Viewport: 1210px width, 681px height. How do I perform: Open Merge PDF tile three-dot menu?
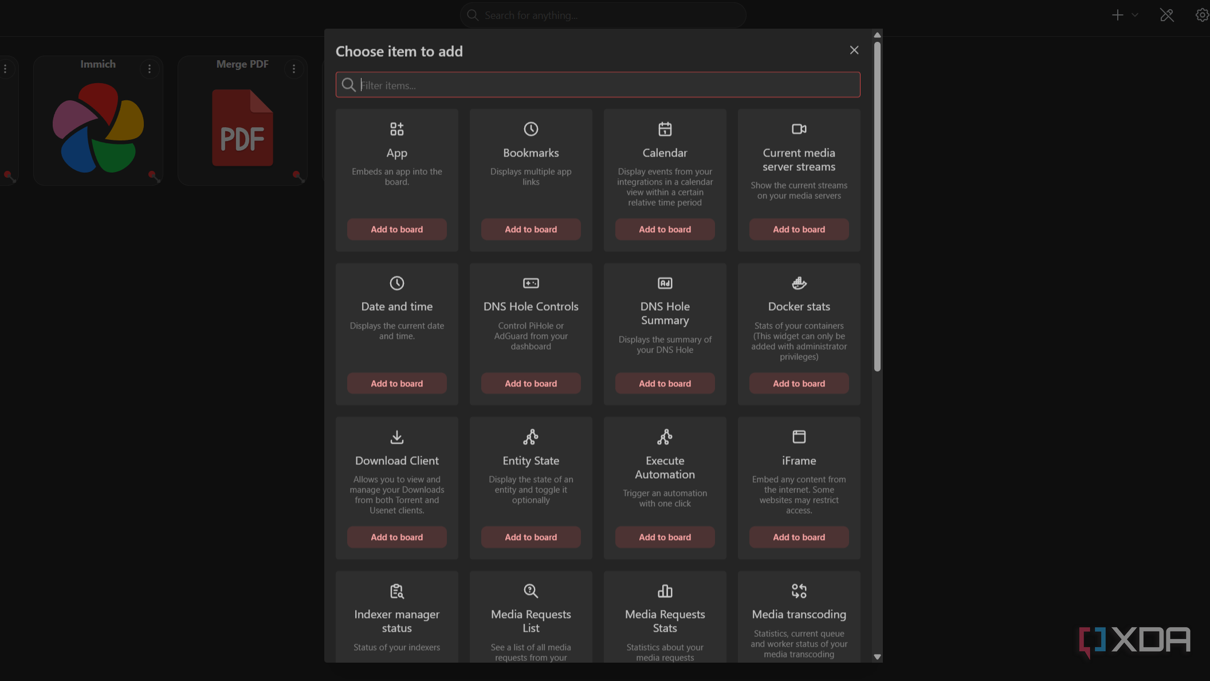[x=293, y=69]
